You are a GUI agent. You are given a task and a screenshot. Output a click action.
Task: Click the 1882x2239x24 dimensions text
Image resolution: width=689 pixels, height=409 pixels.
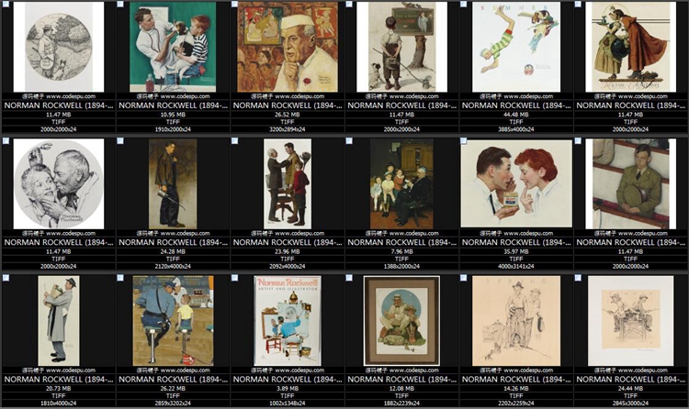[x=401, y=403]
